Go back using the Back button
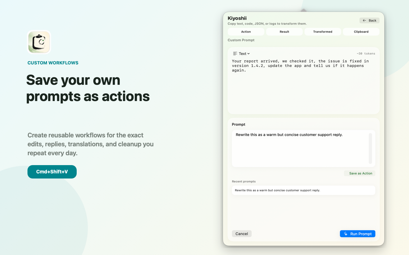Viewport: 409px width, 255px height. (369, 20)
